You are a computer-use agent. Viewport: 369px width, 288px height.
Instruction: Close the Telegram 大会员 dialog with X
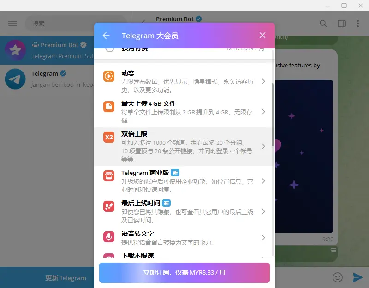click(262, 36)
